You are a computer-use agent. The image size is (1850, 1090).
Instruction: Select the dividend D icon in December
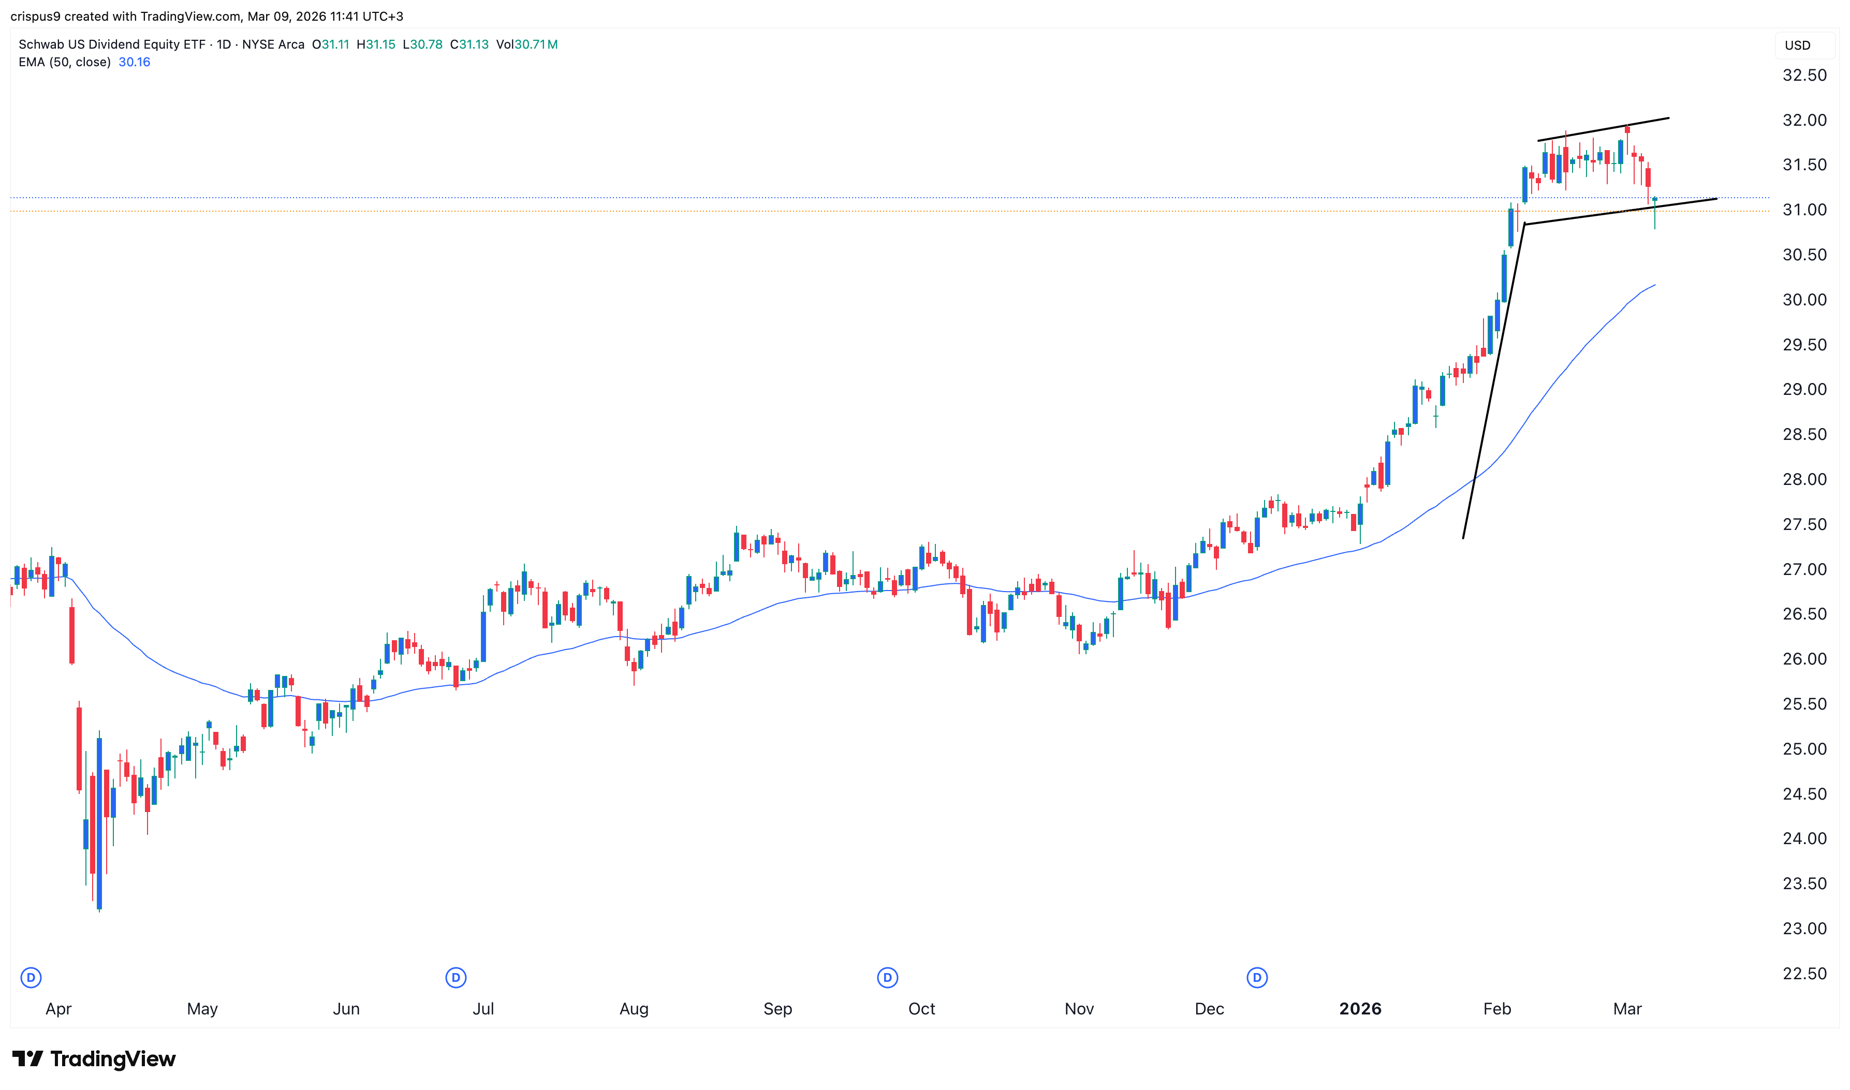coord(1257,978)
